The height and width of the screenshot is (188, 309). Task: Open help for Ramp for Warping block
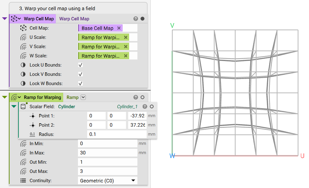(x=136, y=97)
